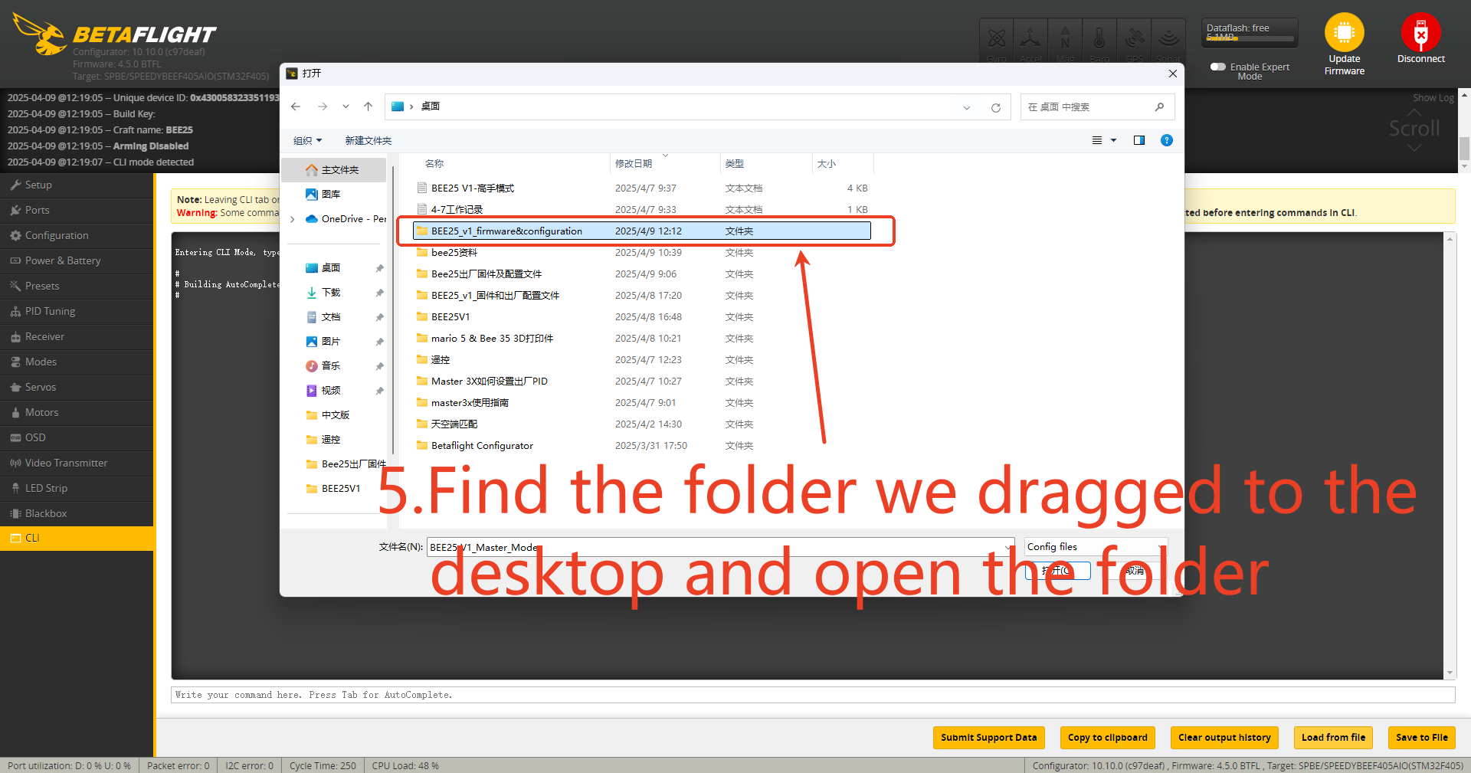This screenshot has width=1471, height=773.
Task: Click Copy to clipboard button
Action: (x=1107, y=738)
